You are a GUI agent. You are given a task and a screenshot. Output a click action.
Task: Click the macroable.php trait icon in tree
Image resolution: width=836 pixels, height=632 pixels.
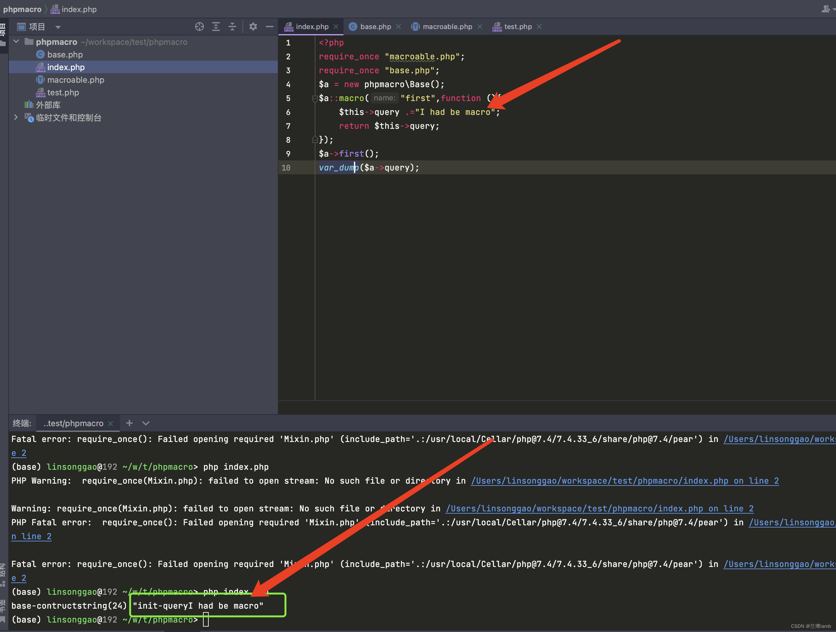(x=40, y=80)
